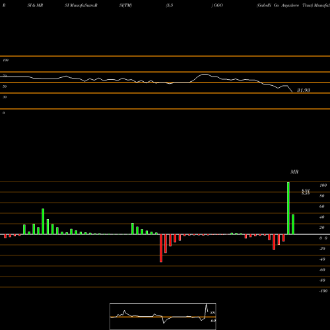Click the MR axis label 60
330x330 pixels.
coord(322,207)
